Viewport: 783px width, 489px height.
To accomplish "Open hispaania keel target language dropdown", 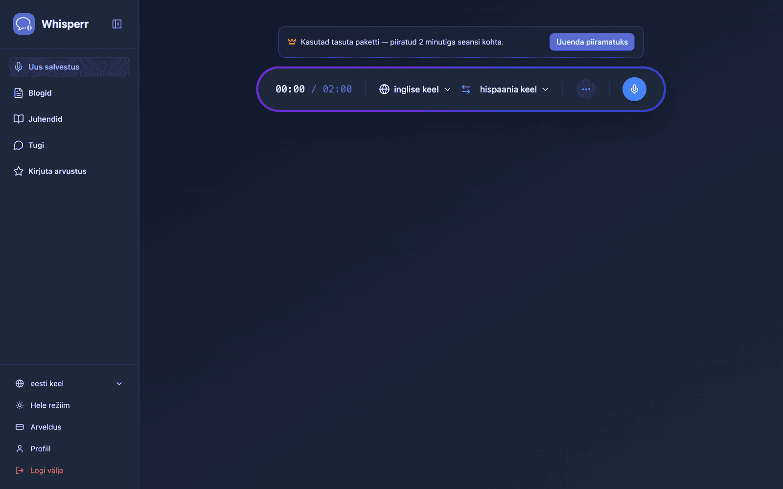I will (x=514, y=89).
